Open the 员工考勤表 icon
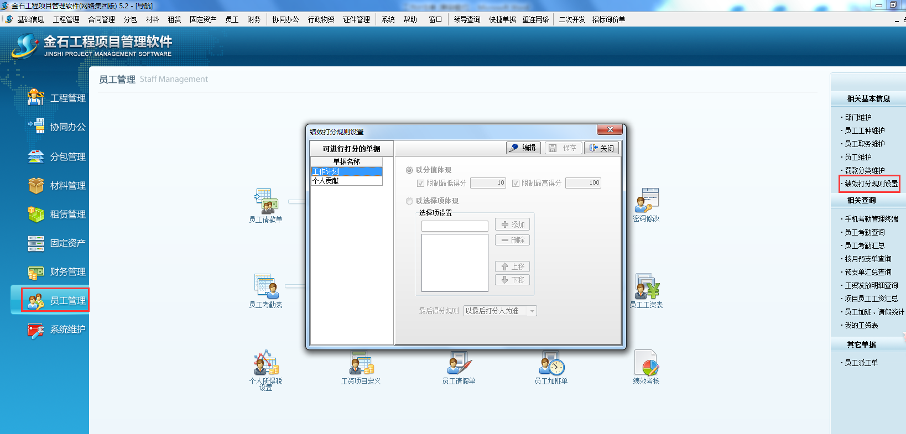Screen dimensions: 906x434 point(265,287)
